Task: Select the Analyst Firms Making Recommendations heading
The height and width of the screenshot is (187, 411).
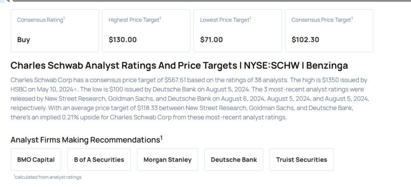Action: [x=85, y=140]
